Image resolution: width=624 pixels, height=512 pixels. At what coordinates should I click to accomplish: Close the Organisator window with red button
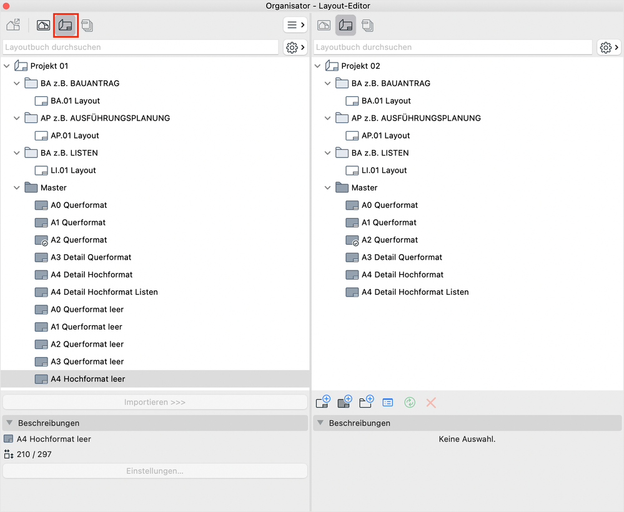tap(6, 6)
